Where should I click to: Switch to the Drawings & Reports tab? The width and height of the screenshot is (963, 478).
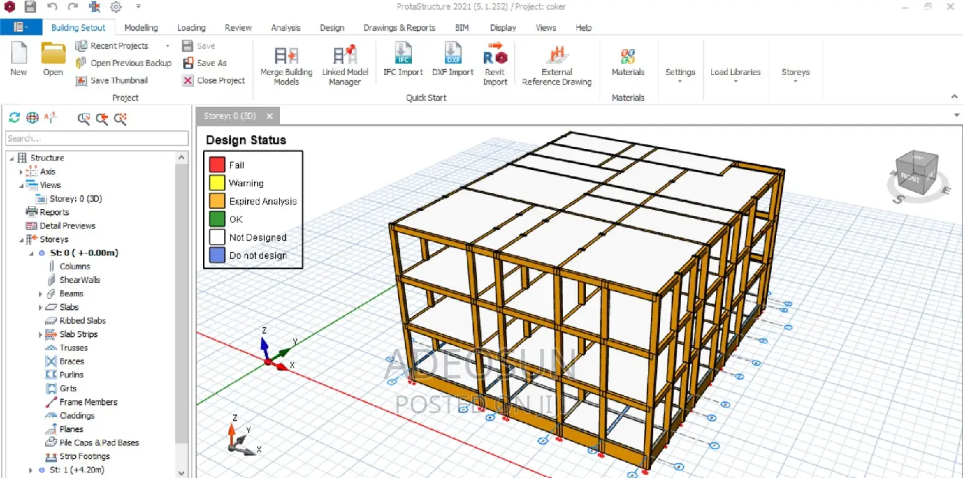tap(399, 28)
